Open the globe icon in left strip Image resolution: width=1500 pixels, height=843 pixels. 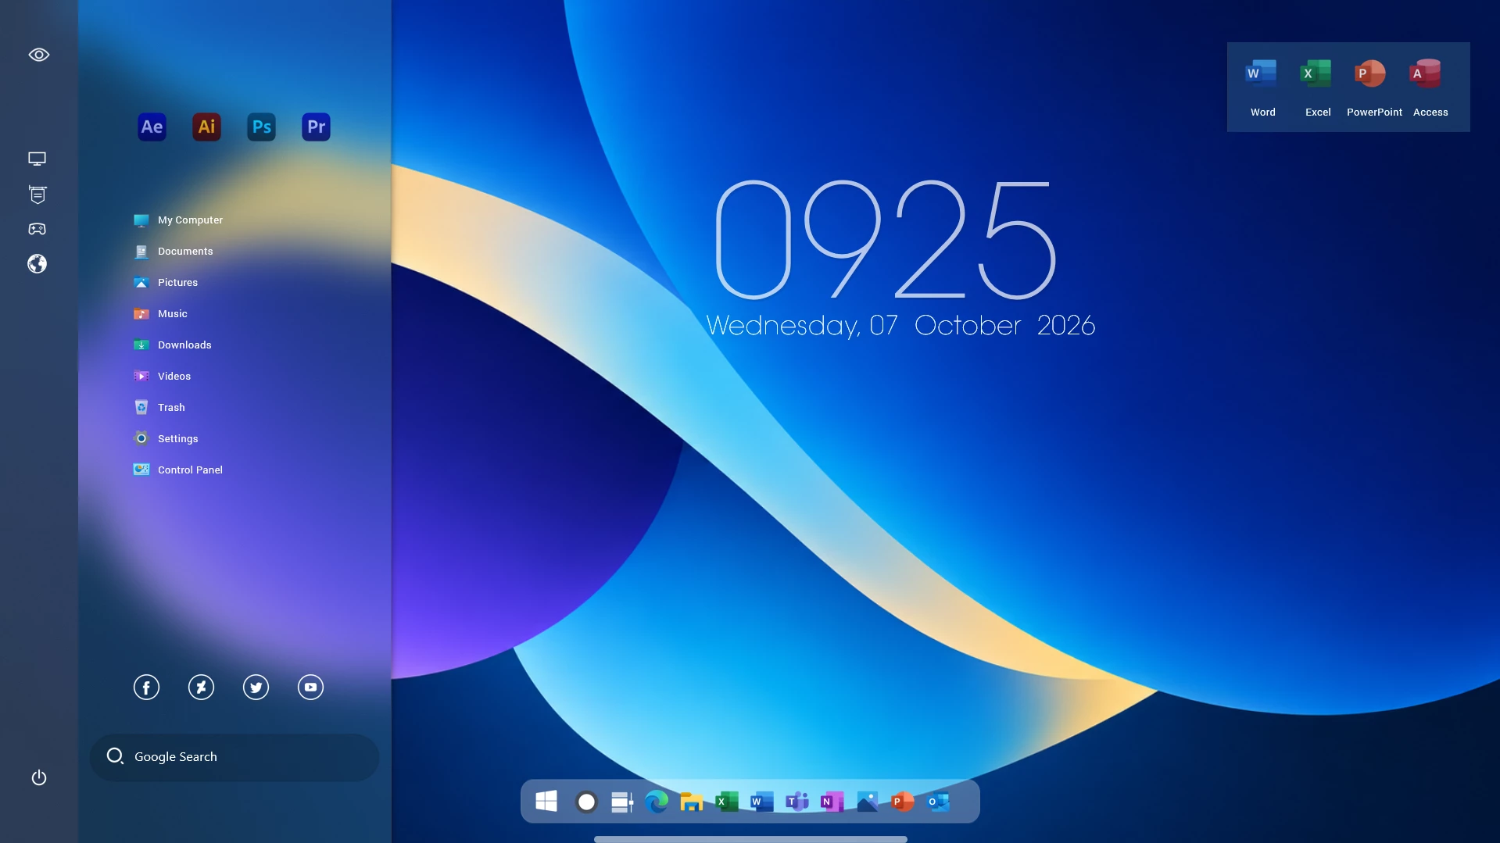[x=38, y=264]
